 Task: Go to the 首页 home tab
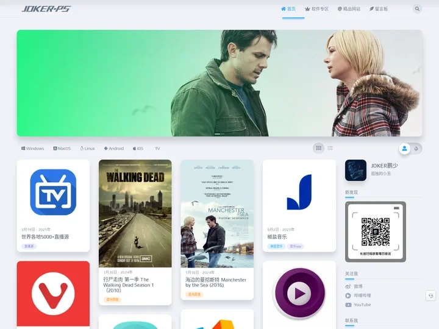[x=288, y=9]
